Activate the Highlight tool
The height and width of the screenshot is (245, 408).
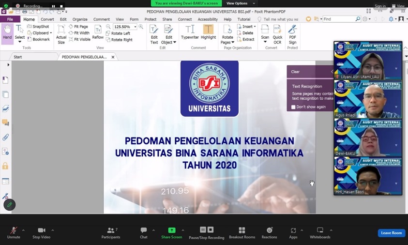tap(208, 32)
